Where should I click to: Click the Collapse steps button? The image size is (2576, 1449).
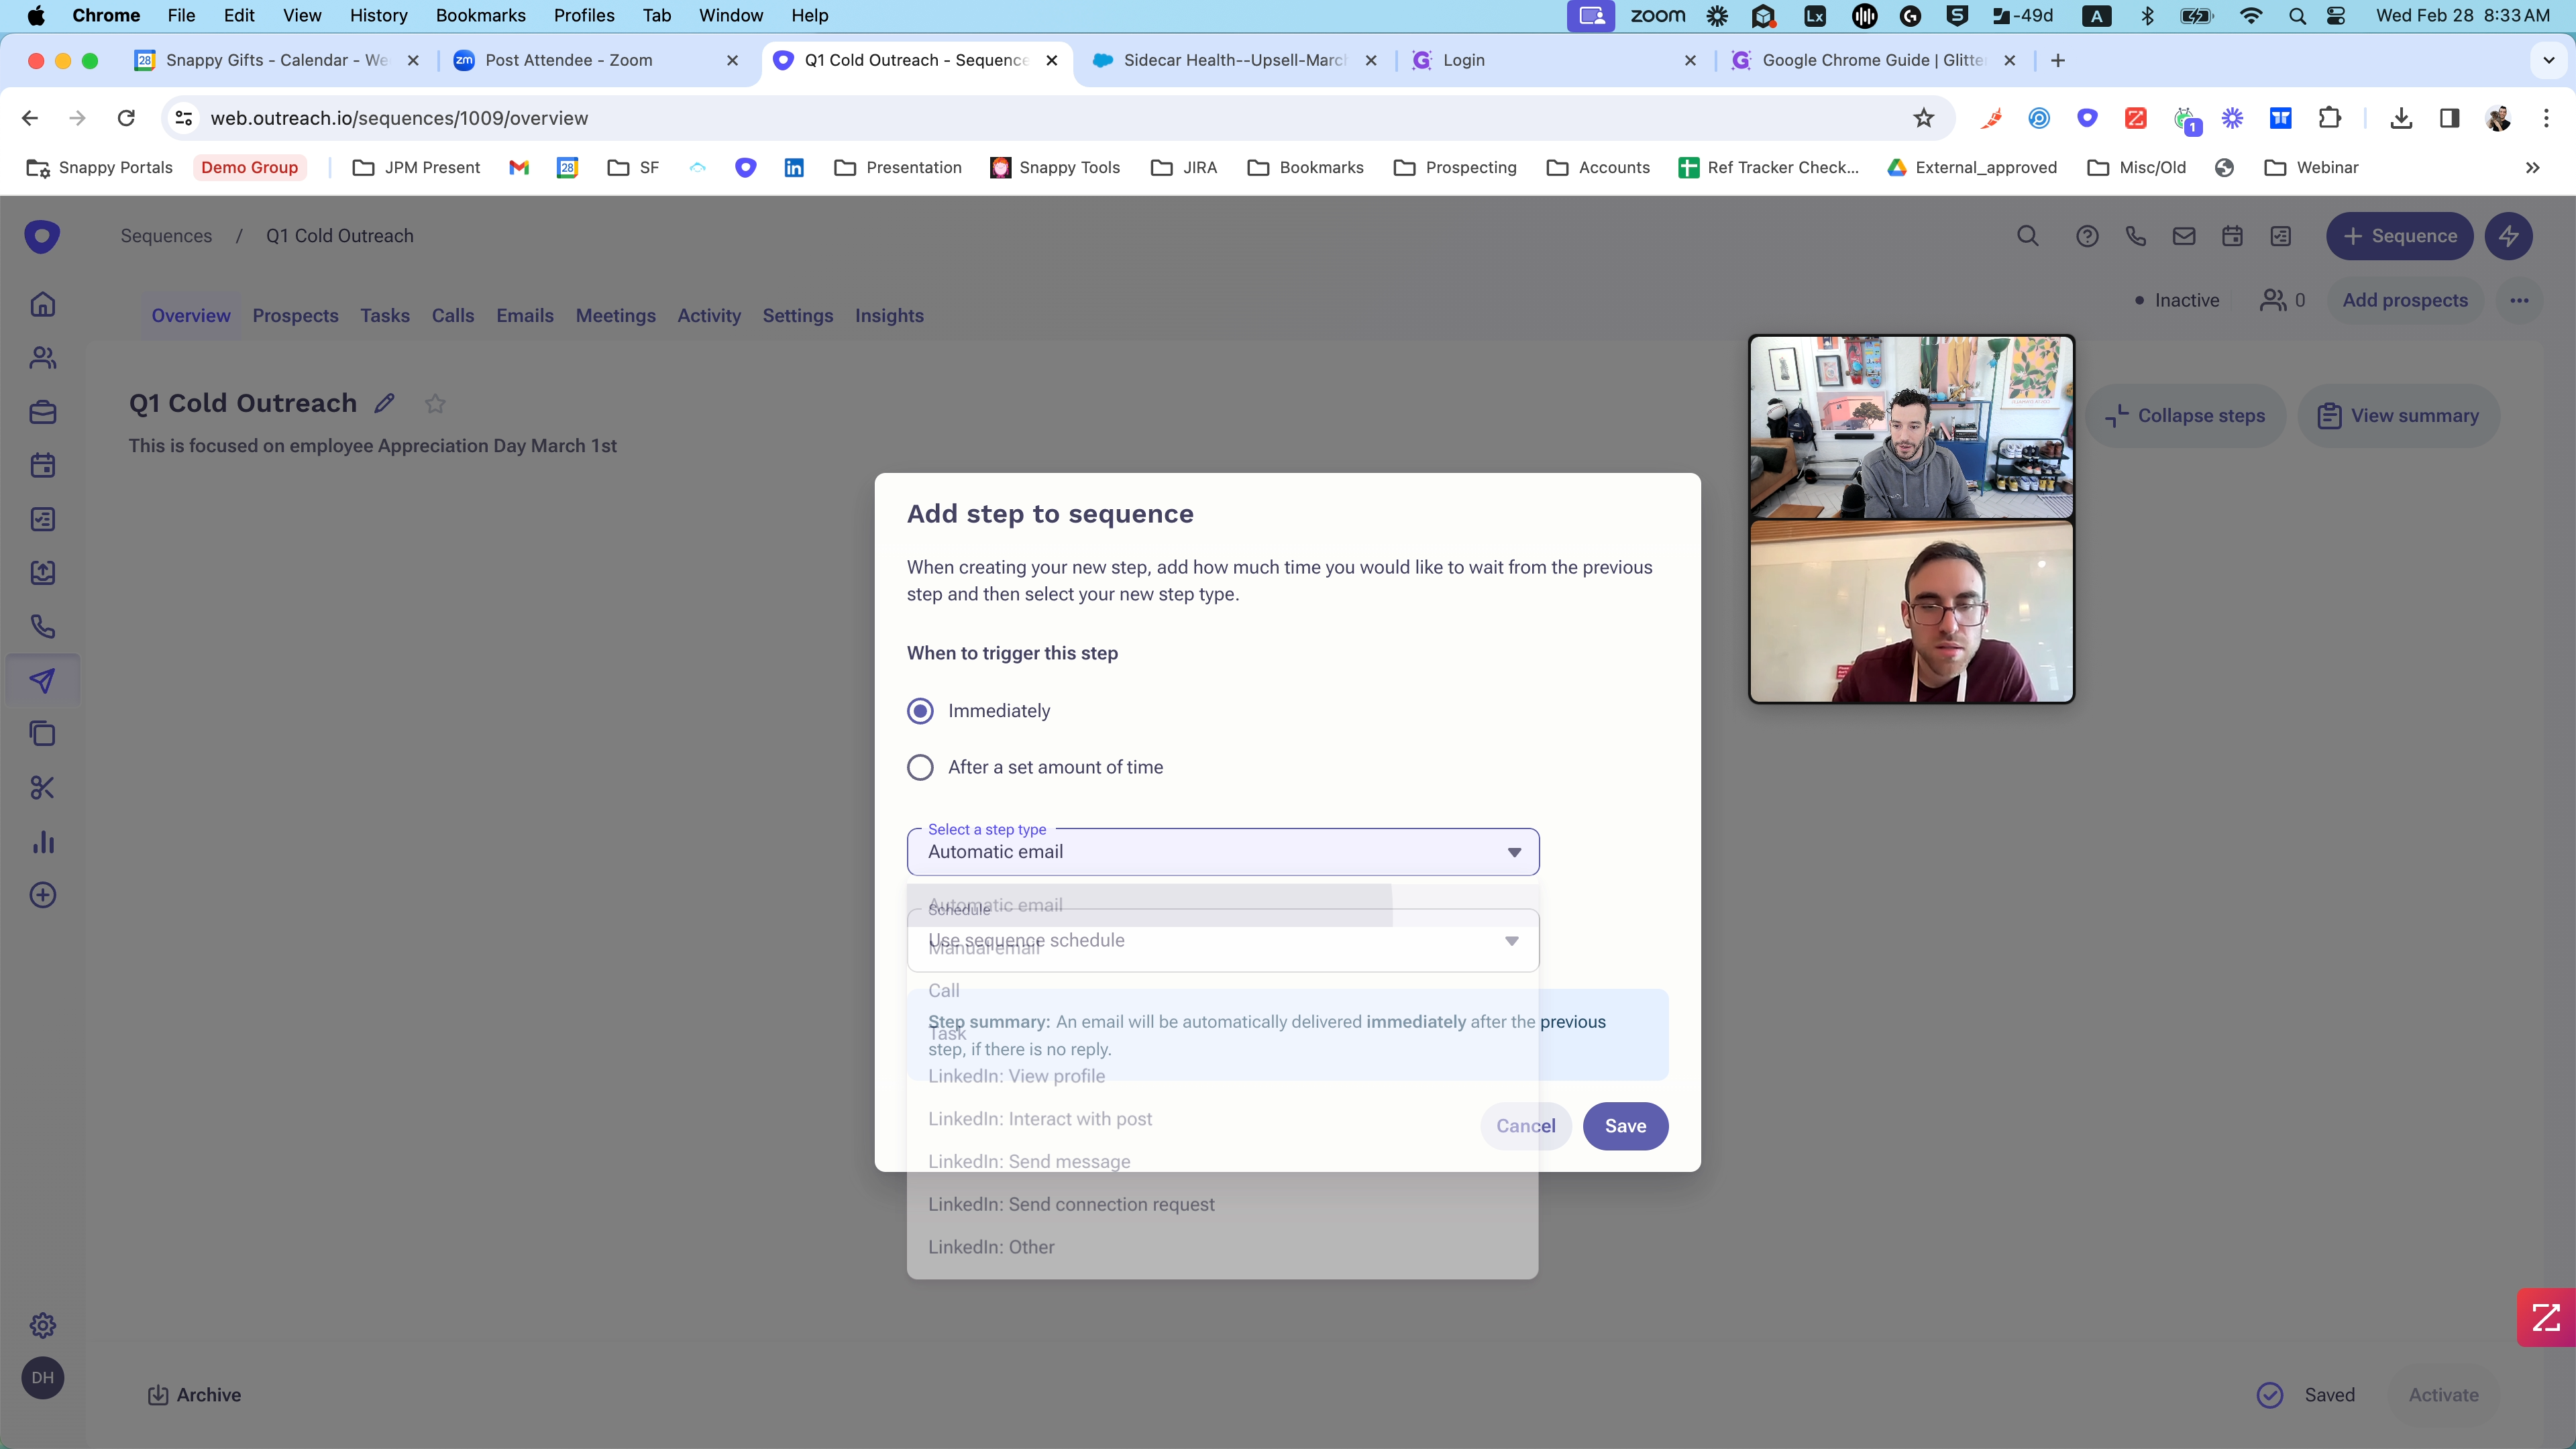pos(2185,416)
